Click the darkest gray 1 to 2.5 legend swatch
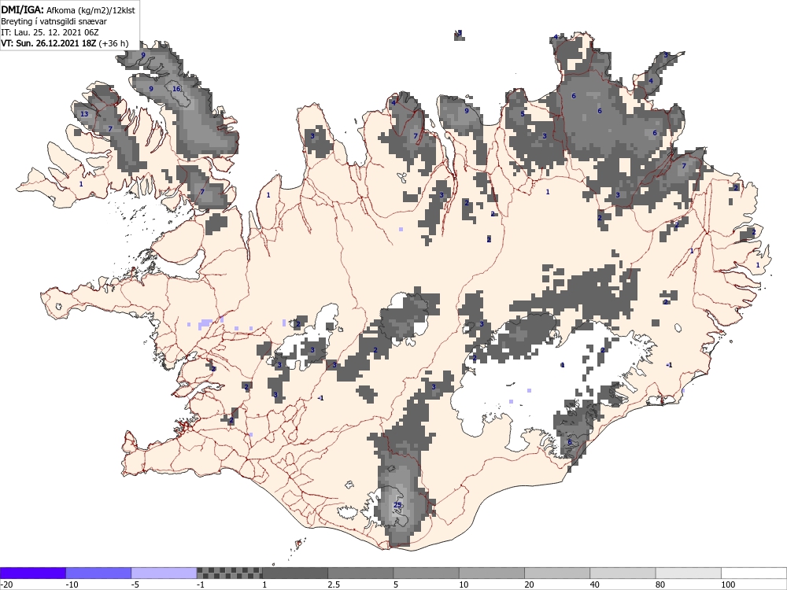The image size is (787, 590). click(295, 573)
